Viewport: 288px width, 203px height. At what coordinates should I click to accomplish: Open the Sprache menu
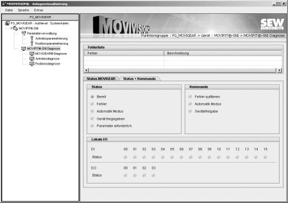tap(23, 10)
